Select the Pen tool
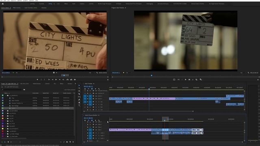The width and height of the screenshot is (260, 146). tap(79, 100)
